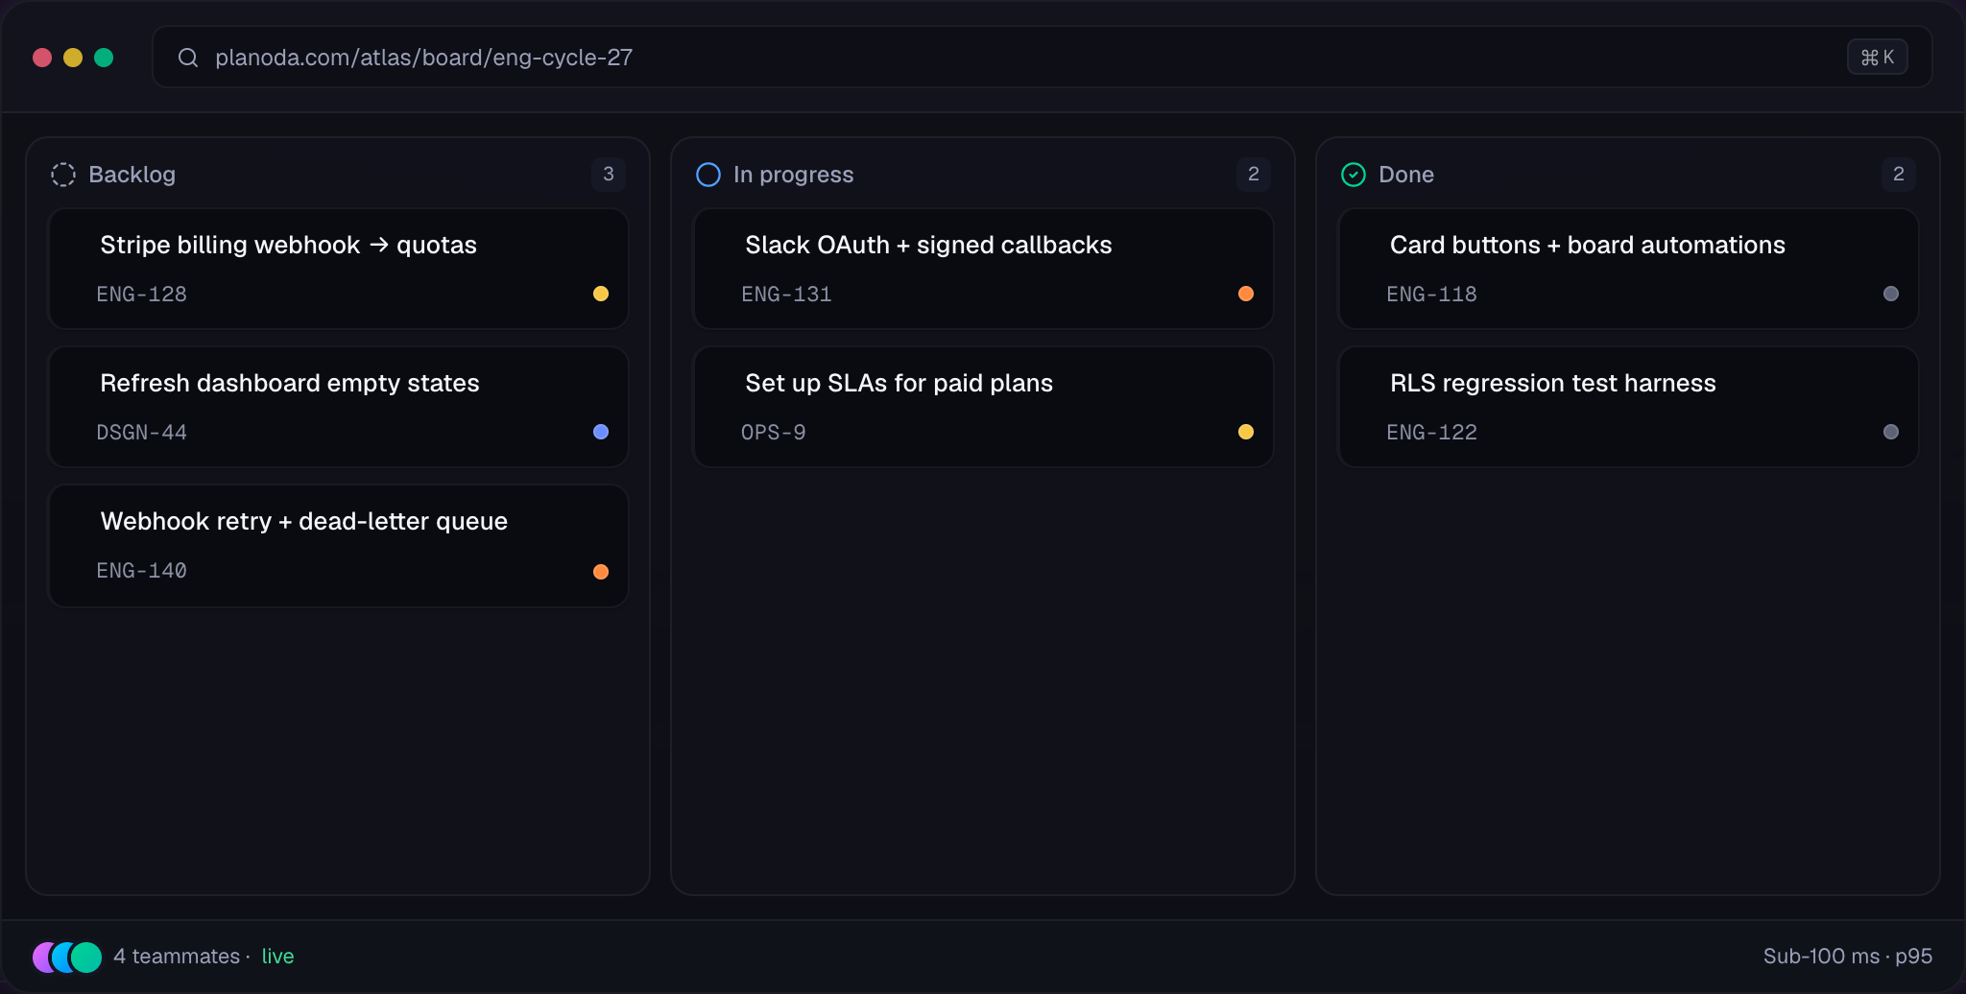1966x994 pixels.
Task: Select the In progress column header
Action: click(x=983, y=175)
